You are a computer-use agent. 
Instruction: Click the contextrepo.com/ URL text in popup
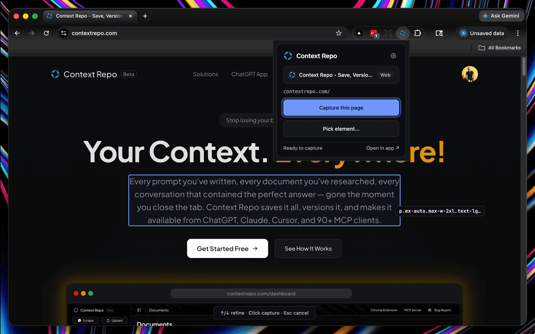(x=306, y=91)
